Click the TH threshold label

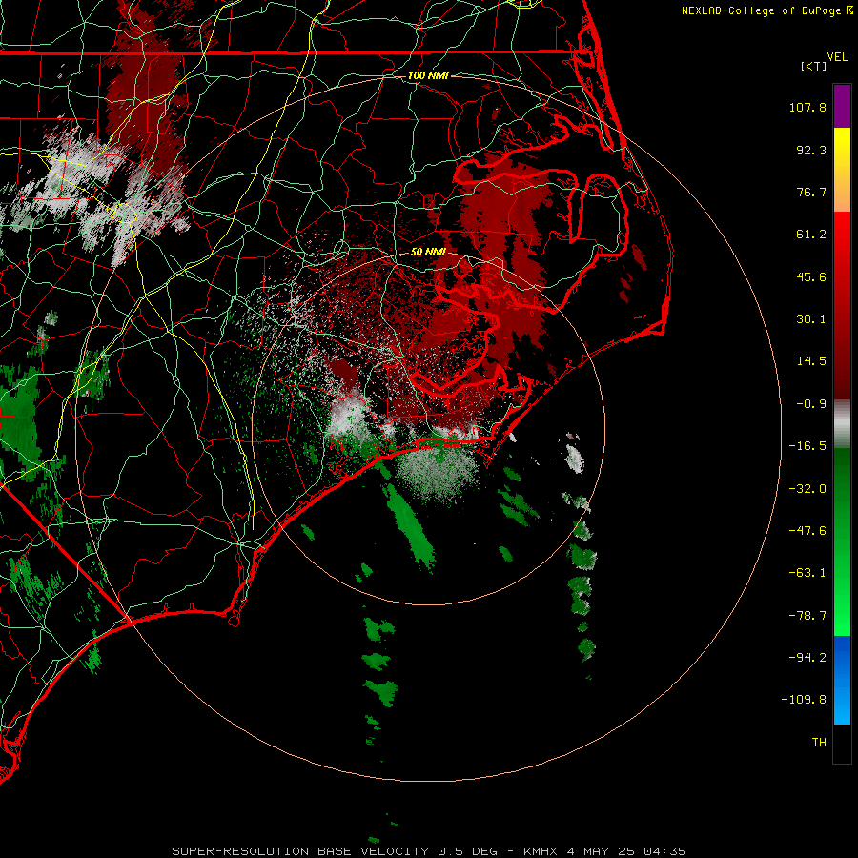pos(819,743)
